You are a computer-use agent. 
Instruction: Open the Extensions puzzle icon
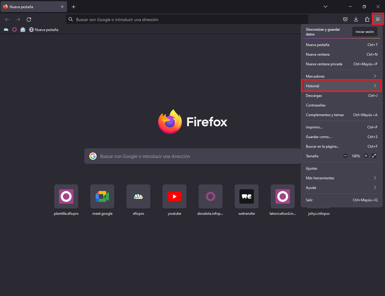coord(367,19)
